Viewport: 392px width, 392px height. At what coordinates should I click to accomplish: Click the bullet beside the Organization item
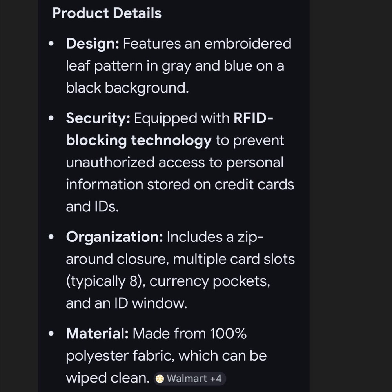(51, 237)
